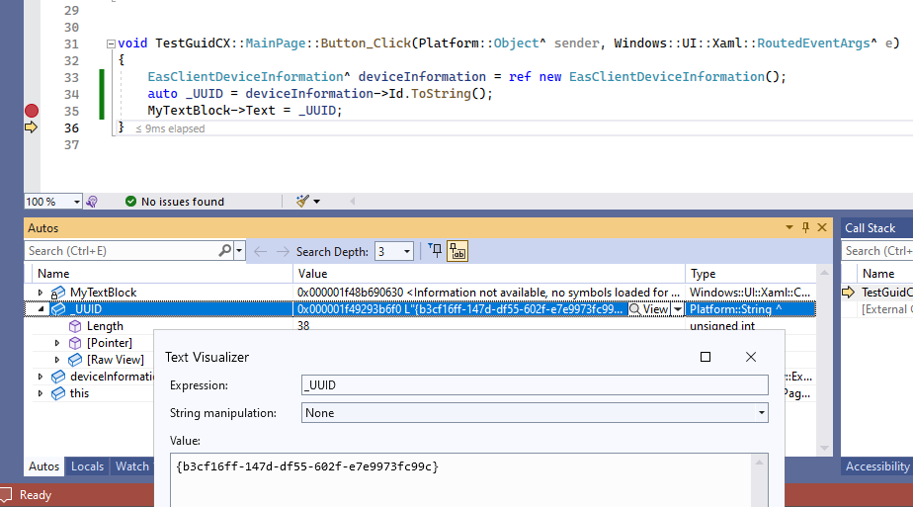Open the visualizer dropdown arrow beside View

tap(677, 309)
